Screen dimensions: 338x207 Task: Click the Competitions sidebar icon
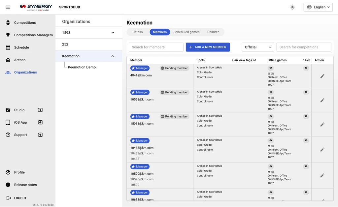(8, 23)
